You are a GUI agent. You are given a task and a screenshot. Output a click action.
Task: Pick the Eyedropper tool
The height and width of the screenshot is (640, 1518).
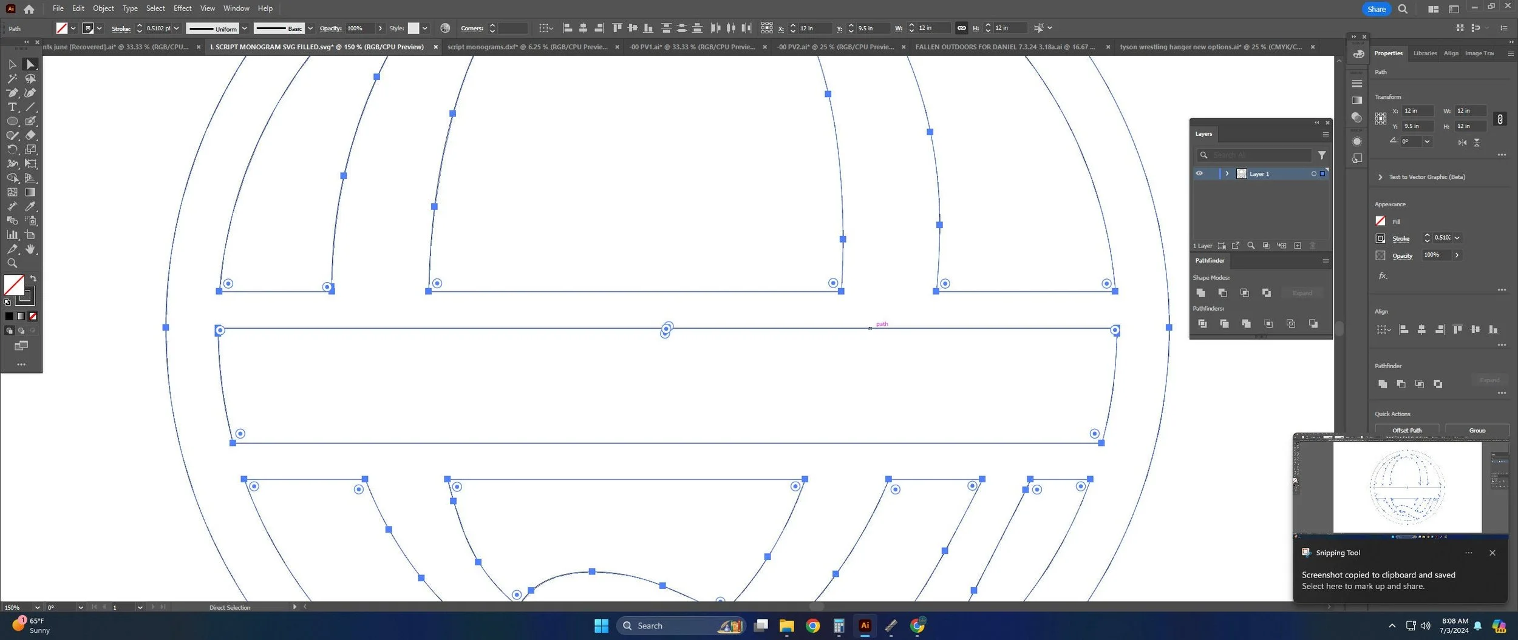click(30, 206)
